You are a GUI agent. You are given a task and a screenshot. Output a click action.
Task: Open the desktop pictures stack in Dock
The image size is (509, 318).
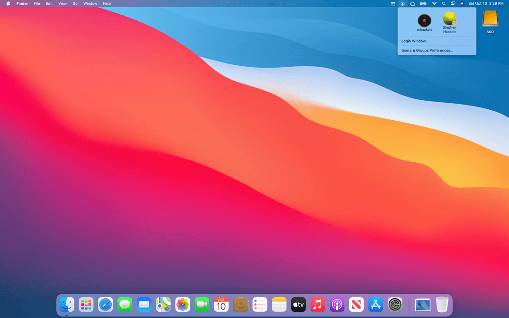pos(423,305)
